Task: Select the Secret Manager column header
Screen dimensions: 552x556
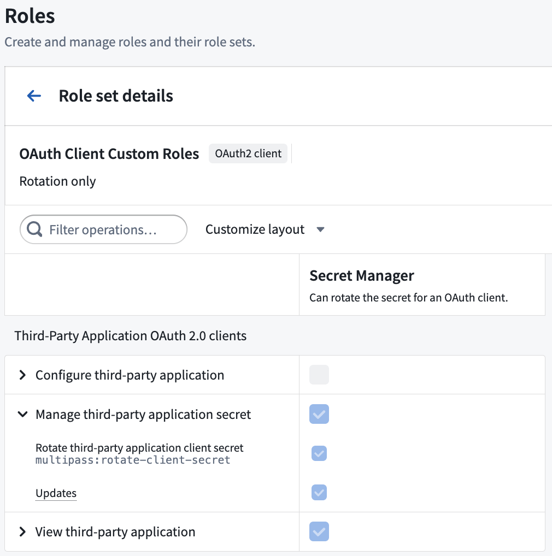Action: [361, 275]
